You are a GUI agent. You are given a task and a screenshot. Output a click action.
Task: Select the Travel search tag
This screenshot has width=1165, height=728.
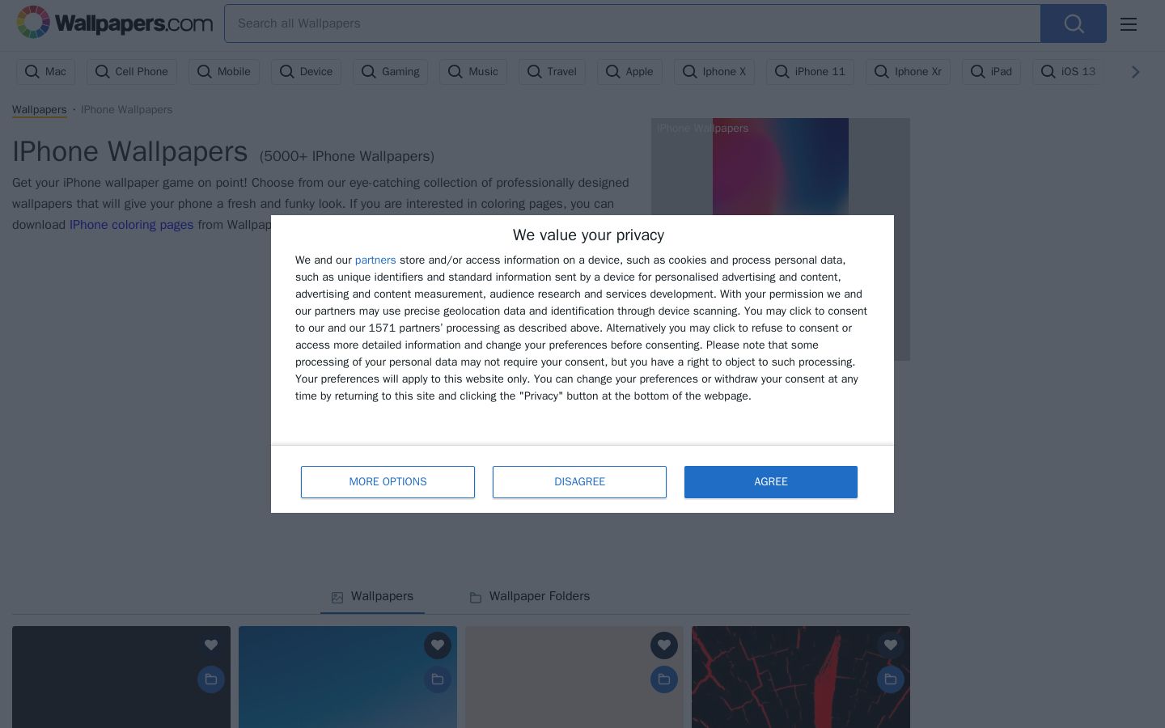tap(552, 72)
